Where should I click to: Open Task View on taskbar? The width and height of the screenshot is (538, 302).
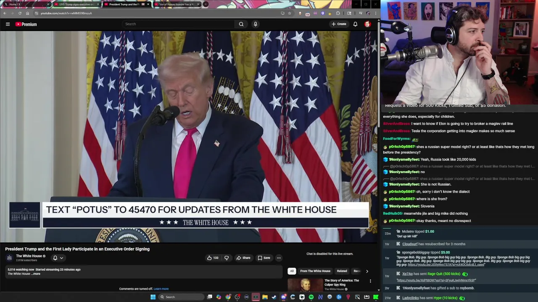coord(210,297)
